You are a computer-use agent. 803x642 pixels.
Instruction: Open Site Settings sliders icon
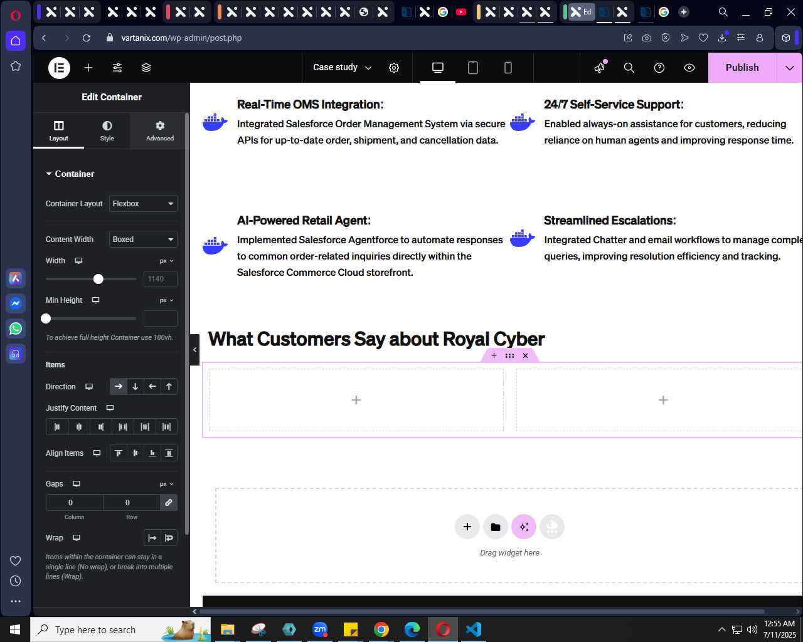[117, 68]
